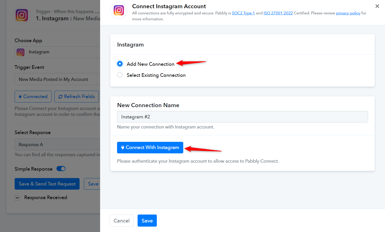Screen dimensions: 385x232
Task: Click the small Instagram icon in Choose App
Action: [x=21, y=52]
